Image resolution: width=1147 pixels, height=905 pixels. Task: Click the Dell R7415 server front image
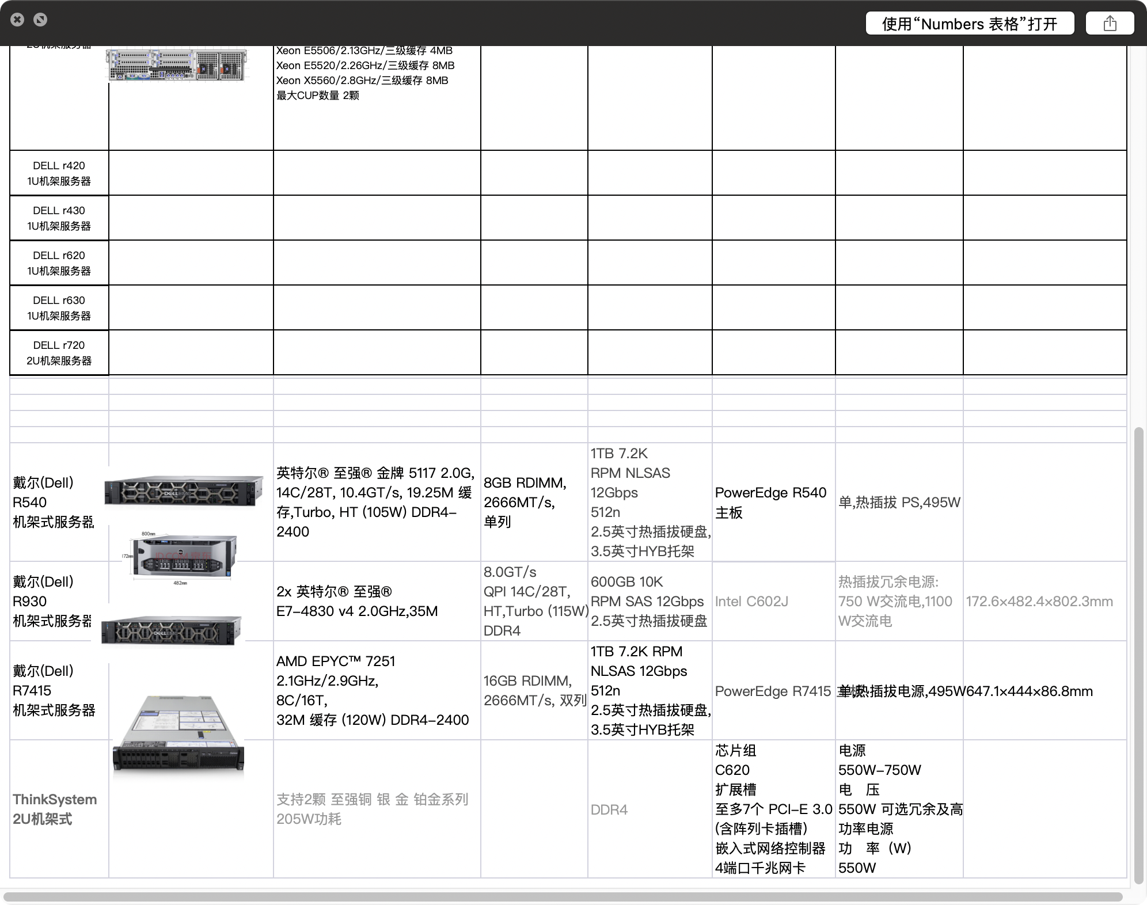(172, 631)
